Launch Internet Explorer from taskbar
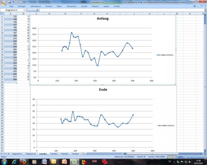The image size is (207, 165). [x=14, y=162]
